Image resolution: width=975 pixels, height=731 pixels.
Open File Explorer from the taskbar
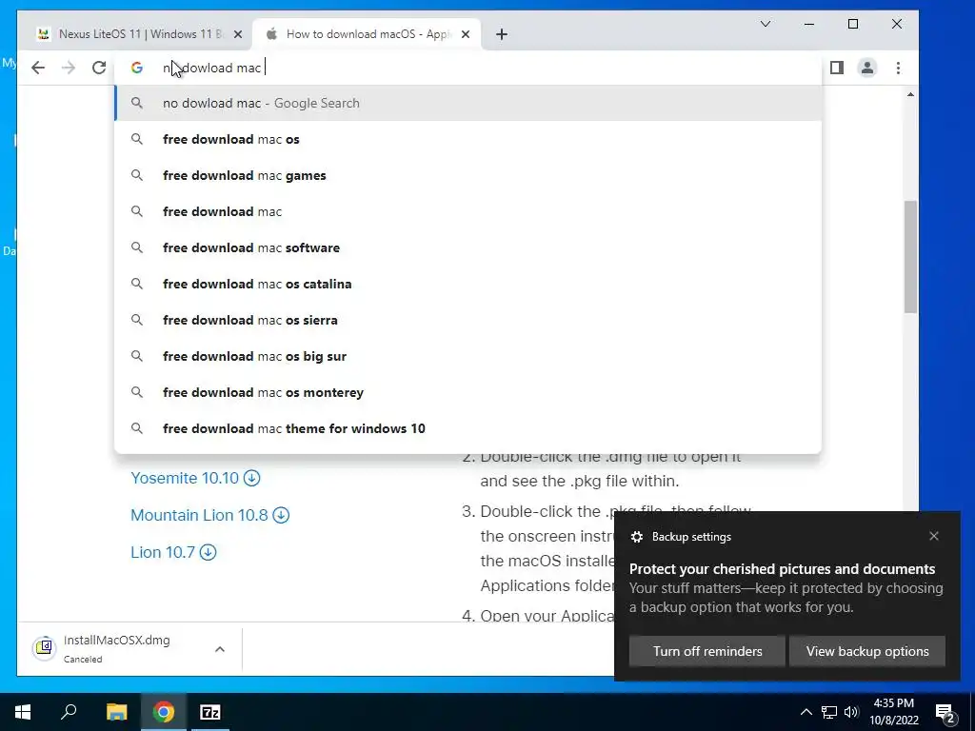tap(116, 712)
